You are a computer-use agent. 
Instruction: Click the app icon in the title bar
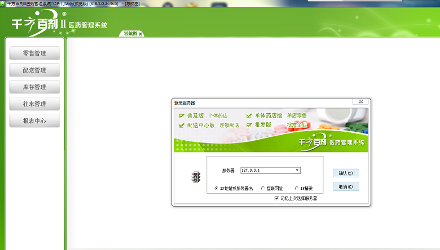[x=3, y=3]
